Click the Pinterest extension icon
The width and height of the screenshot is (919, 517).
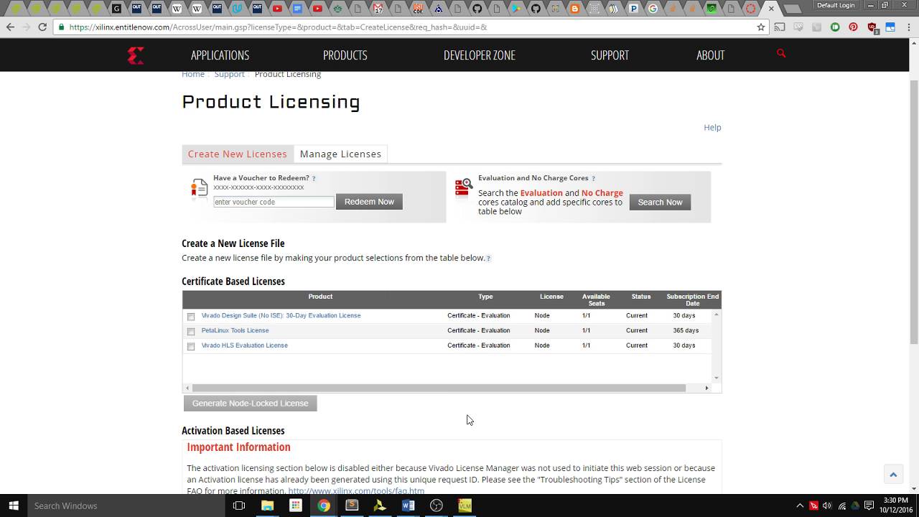[x=853, y=27]
